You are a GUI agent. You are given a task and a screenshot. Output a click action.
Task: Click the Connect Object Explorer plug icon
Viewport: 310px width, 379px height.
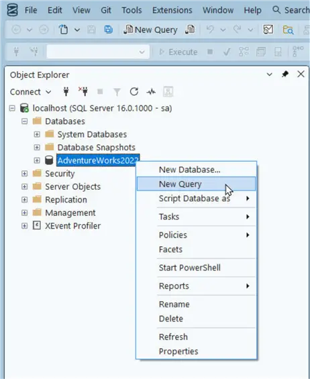66,92
